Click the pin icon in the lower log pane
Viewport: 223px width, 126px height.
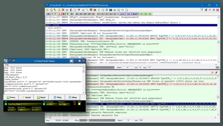(x=216, y=73)
